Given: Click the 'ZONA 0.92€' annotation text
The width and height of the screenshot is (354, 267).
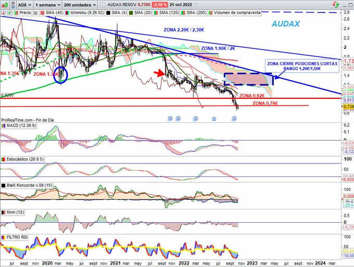Looking at the screenshot, I should click(252, 96).
